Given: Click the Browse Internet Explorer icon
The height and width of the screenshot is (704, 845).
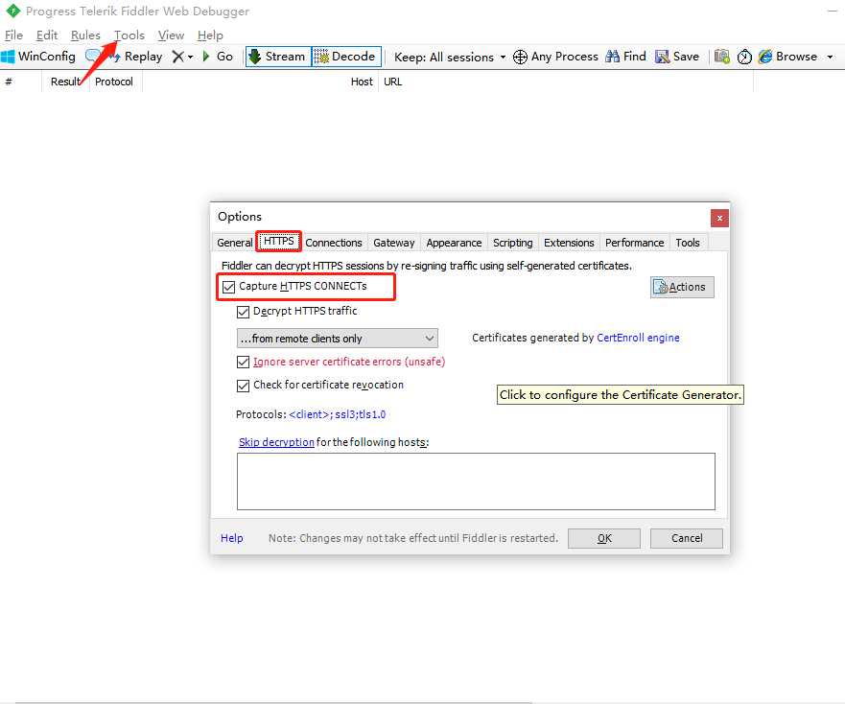Looking at the screenshot, I should click(x=765, y=57).
